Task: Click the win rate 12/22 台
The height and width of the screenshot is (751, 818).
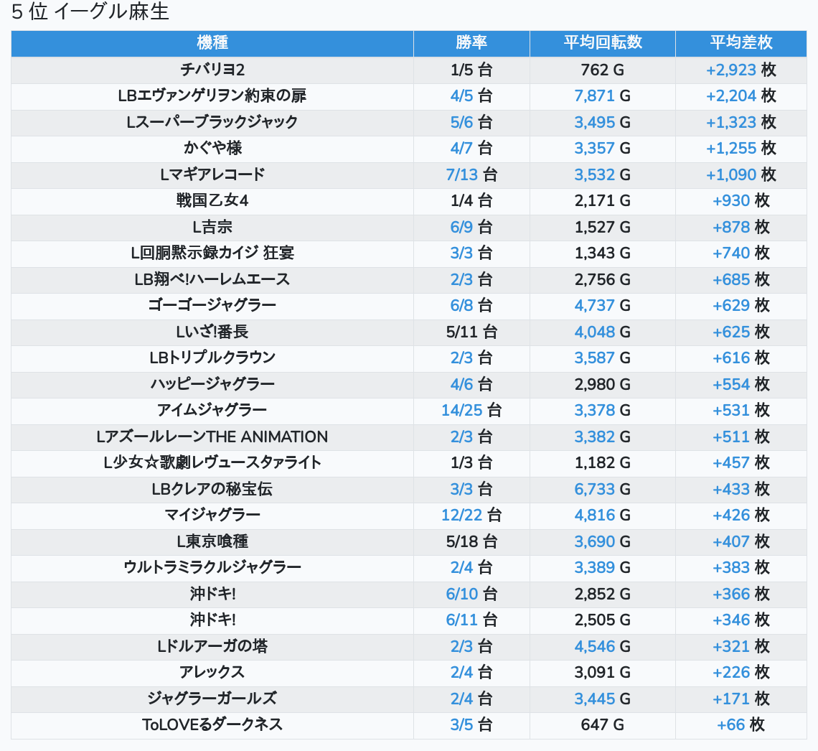Action: point(471,515)
